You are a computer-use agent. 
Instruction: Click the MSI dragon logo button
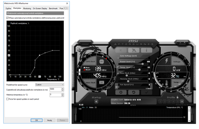[134, 50]
